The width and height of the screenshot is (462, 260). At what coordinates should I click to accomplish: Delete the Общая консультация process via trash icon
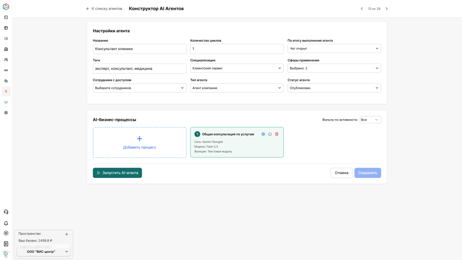tap(276, 134)
